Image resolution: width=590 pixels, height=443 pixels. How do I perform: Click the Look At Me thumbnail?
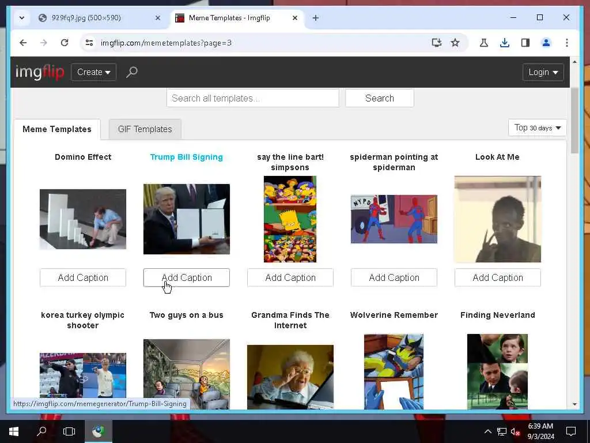click(497, 219)
